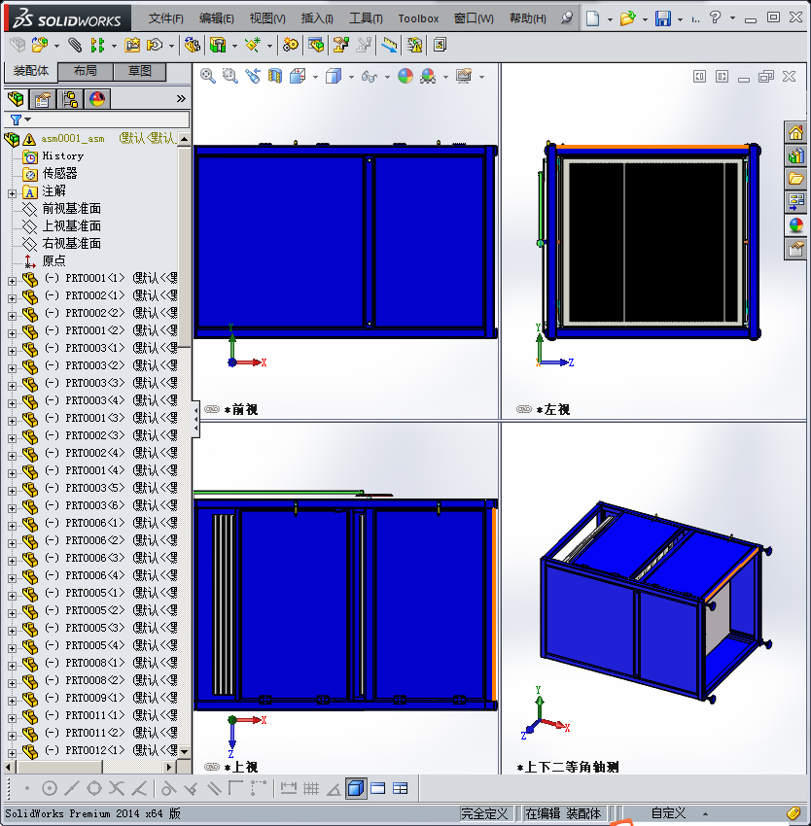The width and height of the screenshot is (811, 826).
Task: Select the 前视基准面 plane in the tree
Action: click(71, 209)
